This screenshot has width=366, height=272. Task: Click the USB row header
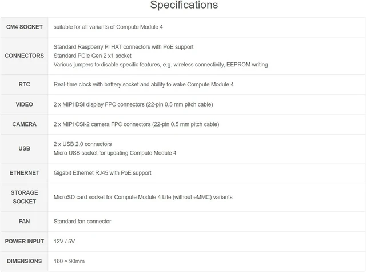[x=24, y=148]
